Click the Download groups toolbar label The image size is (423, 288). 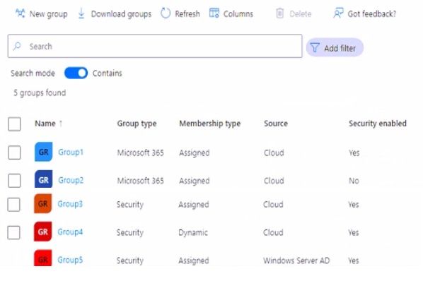[x=121, y=13]
